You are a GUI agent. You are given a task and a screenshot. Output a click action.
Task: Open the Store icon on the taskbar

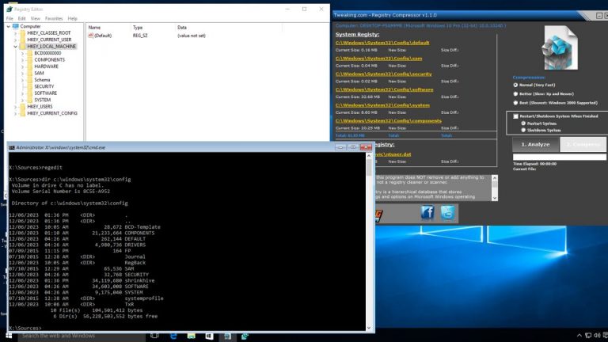(x=209, y=336)
